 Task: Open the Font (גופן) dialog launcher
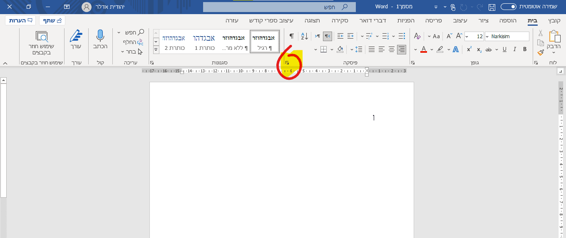tap(412, 63)
